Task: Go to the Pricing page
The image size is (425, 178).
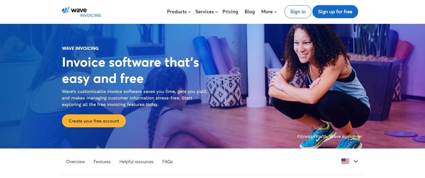Action: pos(230,12)
